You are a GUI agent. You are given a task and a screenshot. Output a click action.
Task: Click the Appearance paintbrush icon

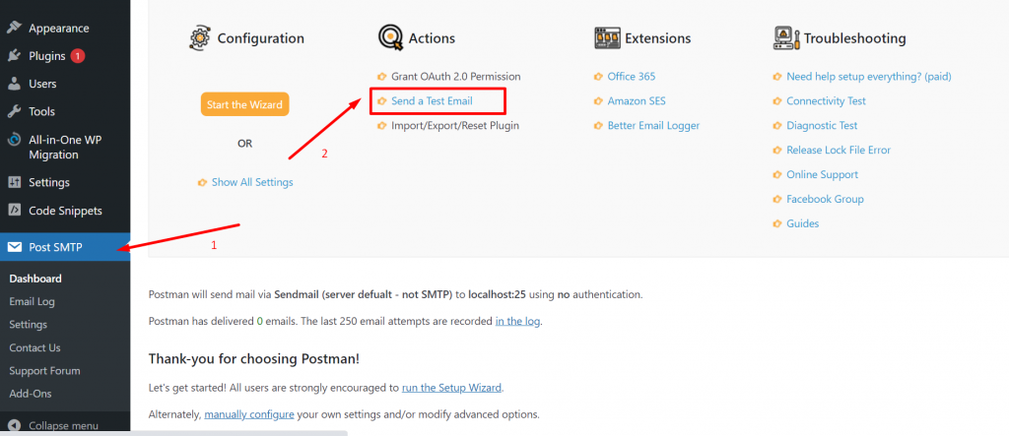click(15, 28)
